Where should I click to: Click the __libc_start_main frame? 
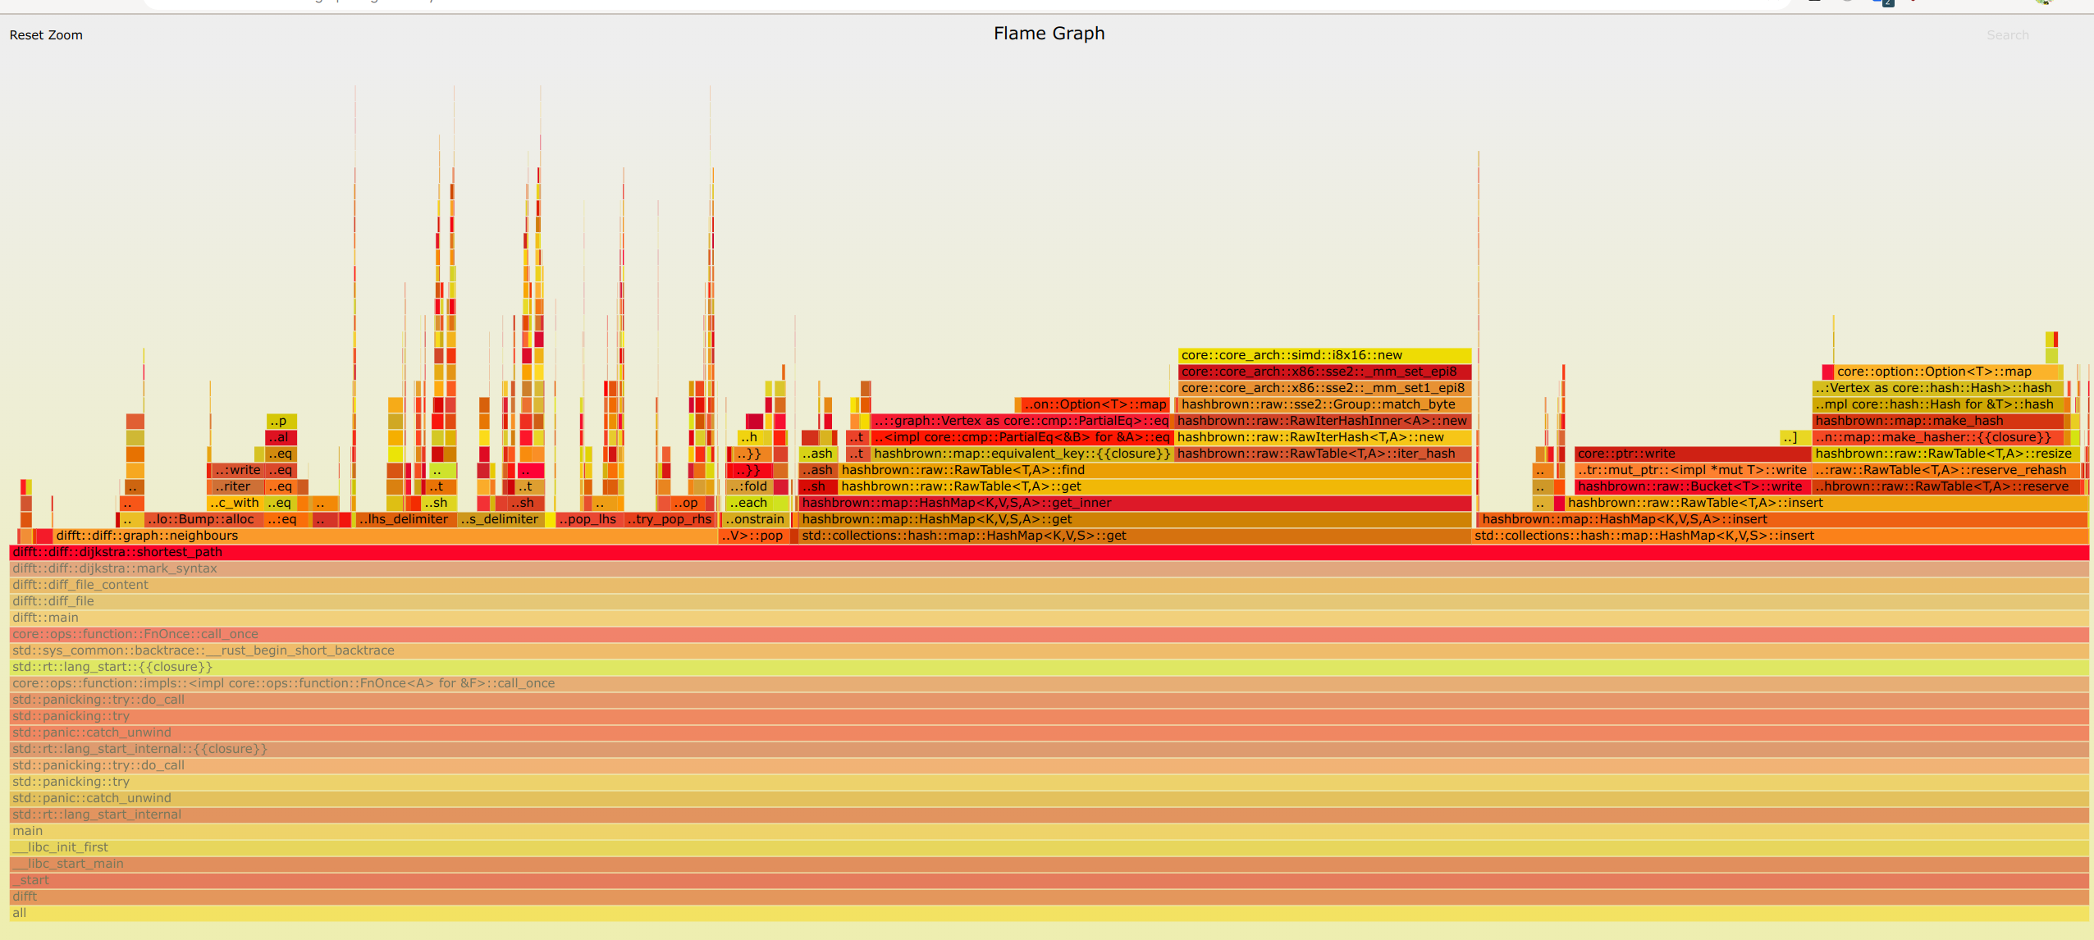(x=1049, y=864)
